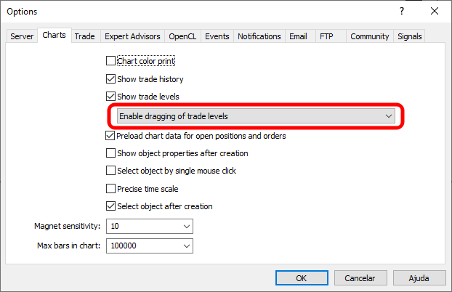Click the help question mark icon
The width and height of the screenshot is (452, 292).
[402, 11]
